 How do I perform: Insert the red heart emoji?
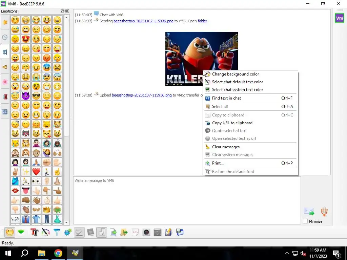pyautogui.click(x=36, y=172)
